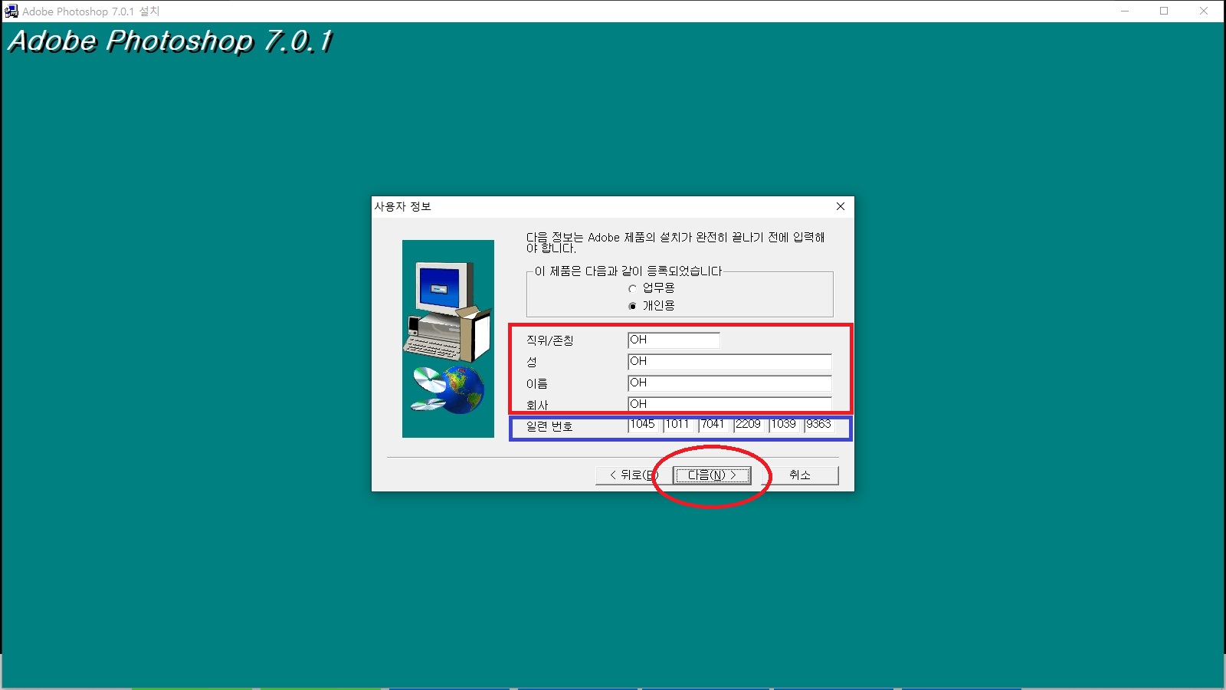The width and height of the screenshot is (1226, 690).
Task: Click the last serial box showing 9363
Action: click(x=819, y=425)
